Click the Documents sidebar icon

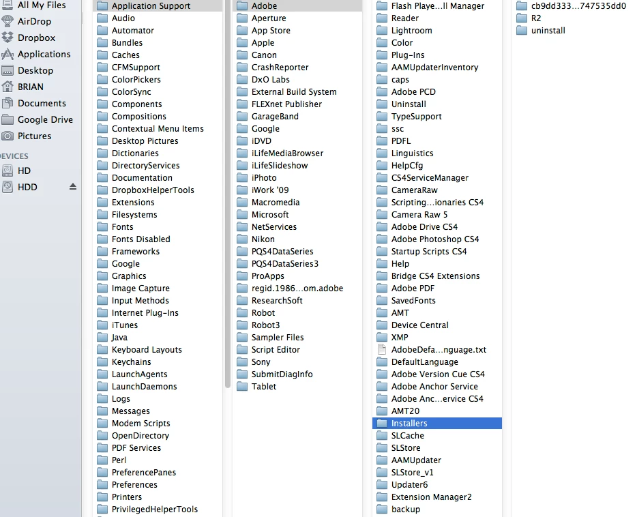[8, 103]
